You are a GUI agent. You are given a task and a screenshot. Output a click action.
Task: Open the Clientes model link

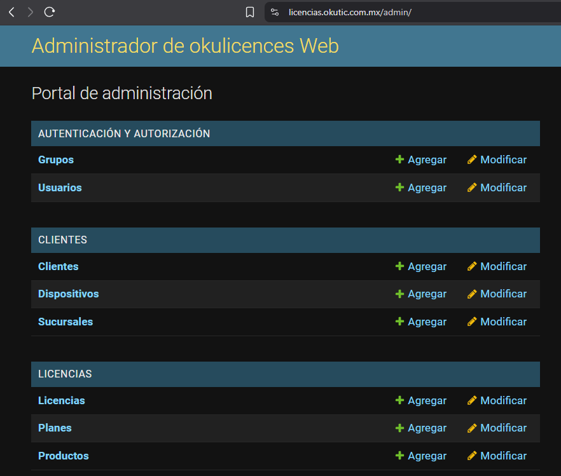click(59, 266)
